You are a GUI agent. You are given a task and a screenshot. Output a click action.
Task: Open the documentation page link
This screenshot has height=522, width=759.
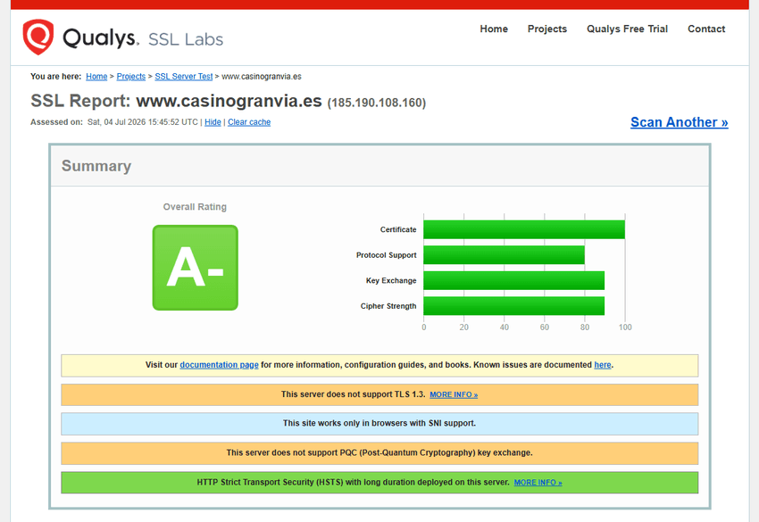click(x=219, y=365)
